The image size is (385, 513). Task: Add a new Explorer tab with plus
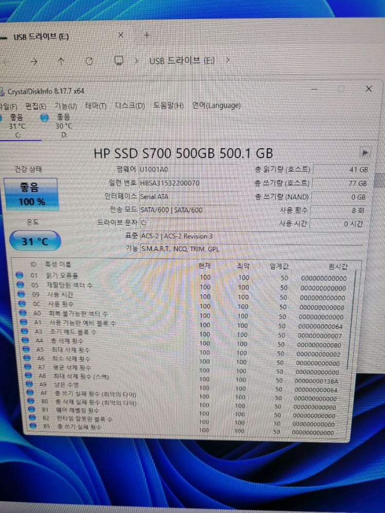tap(147, 35)
